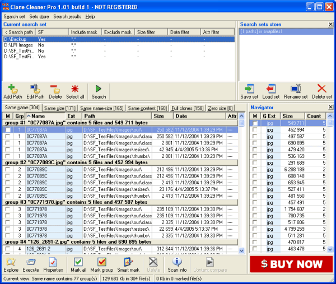The height and width of the screenshot is (284, 336).
Task: Click the BUY NOW banner button
Action: pos(291,263)
